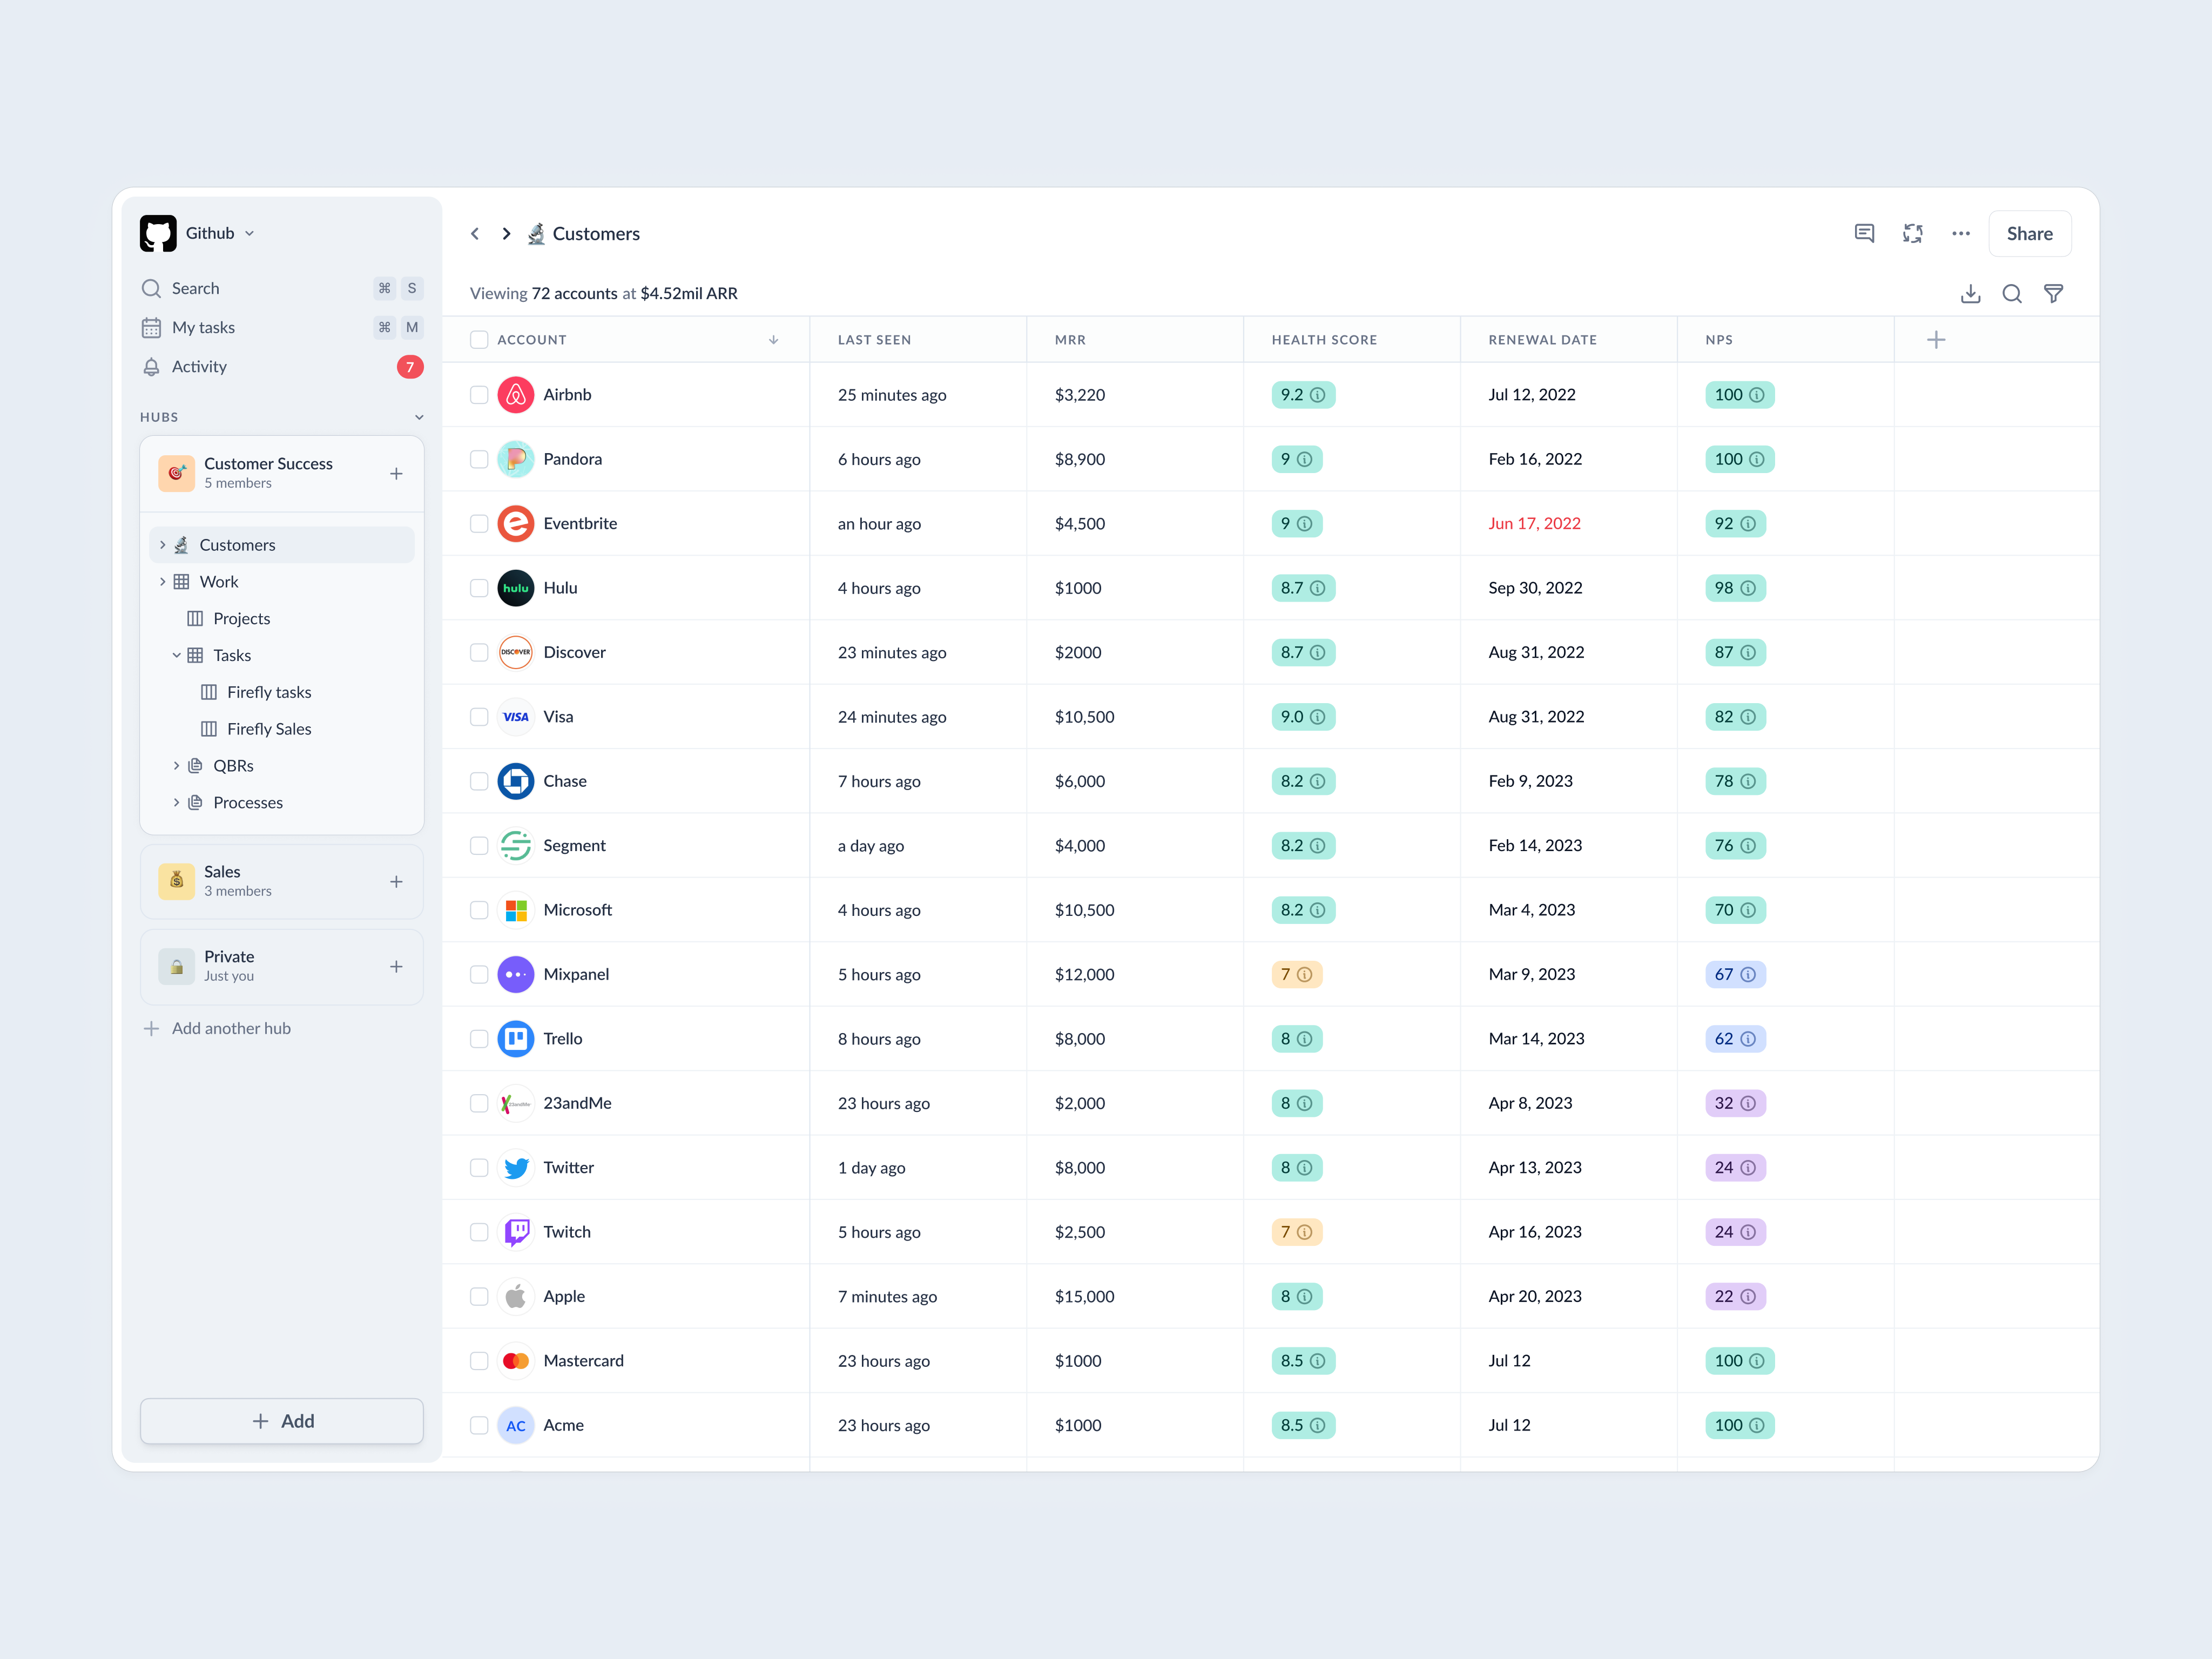Download the accounts list via export icon
This screenshot has height=1659, width=2212.
(1970, 293)
